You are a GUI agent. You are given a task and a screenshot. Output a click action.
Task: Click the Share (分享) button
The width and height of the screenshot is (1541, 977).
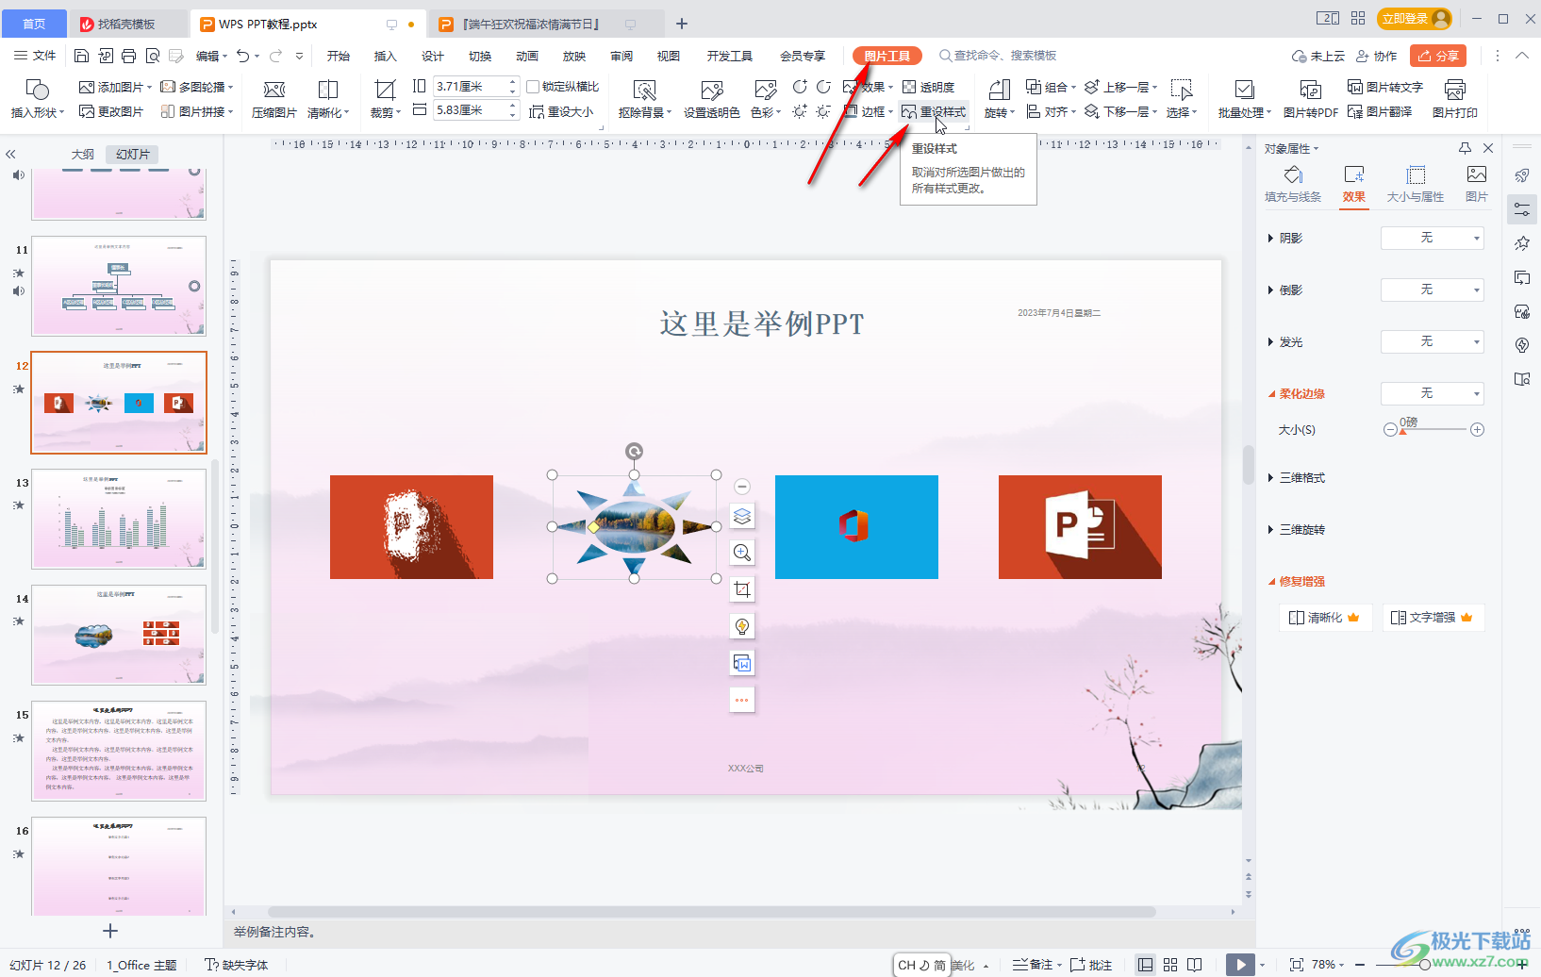[x=1438, y=56]
